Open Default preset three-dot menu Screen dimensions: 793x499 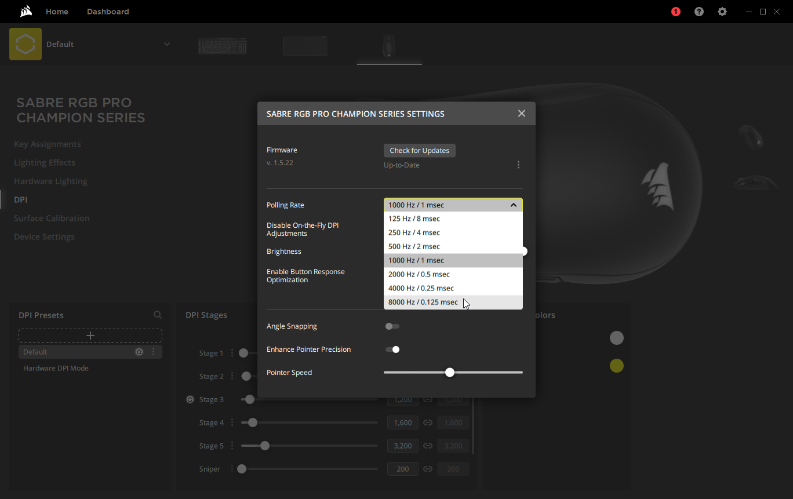[154, 352]
